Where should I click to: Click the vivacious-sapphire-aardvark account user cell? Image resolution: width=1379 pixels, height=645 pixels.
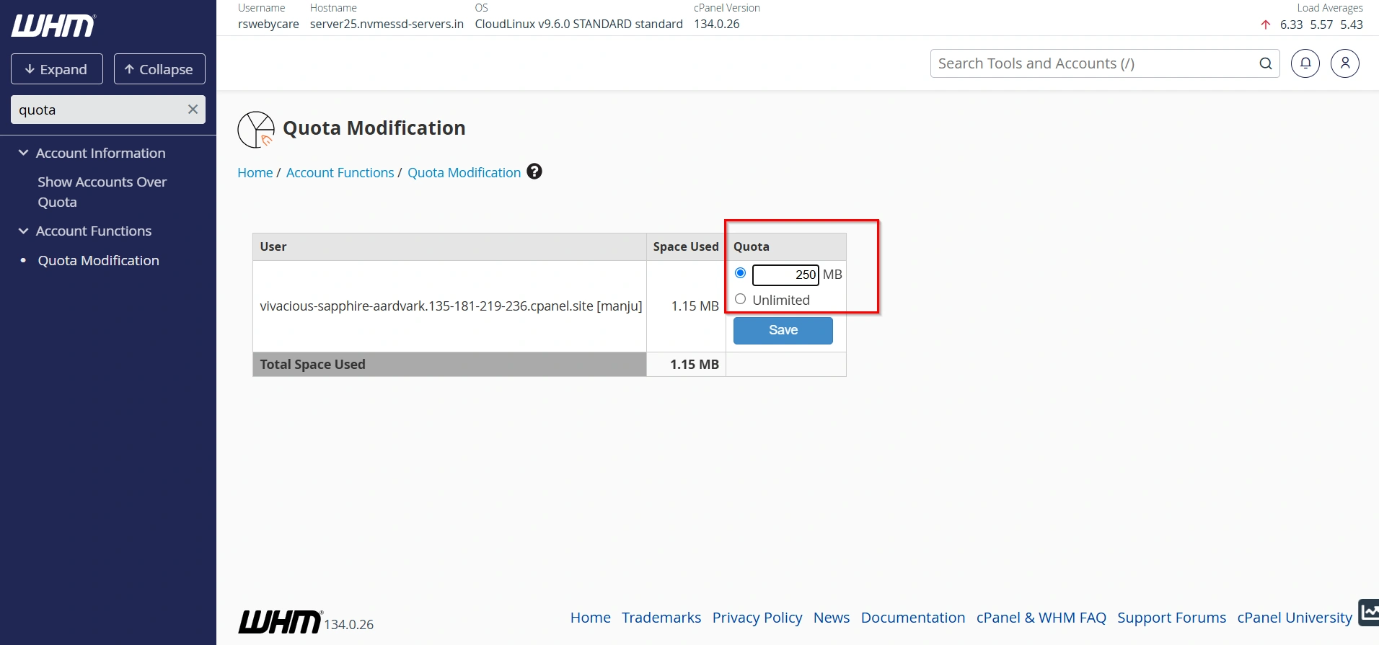point(451,306)
